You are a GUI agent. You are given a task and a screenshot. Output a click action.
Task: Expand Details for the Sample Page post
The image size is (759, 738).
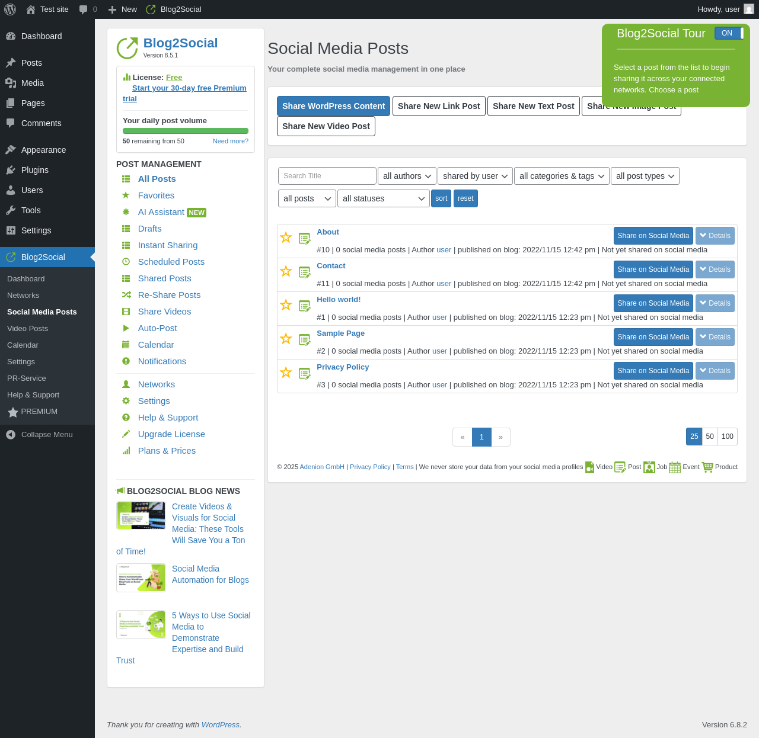tap(715, 337)
